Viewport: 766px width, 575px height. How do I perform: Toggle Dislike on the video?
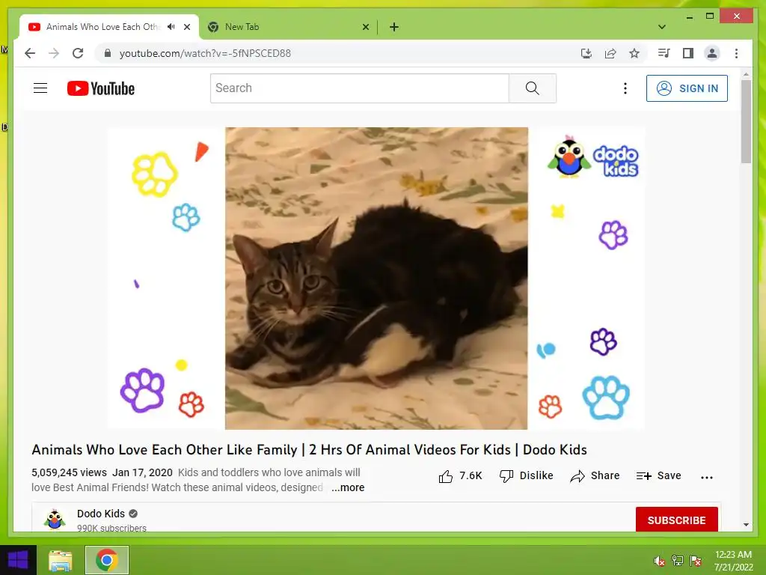click(526, 475)
